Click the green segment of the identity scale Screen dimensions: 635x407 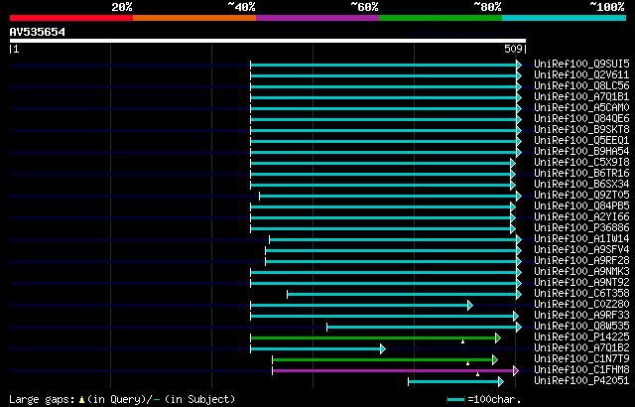pos(441,18)
